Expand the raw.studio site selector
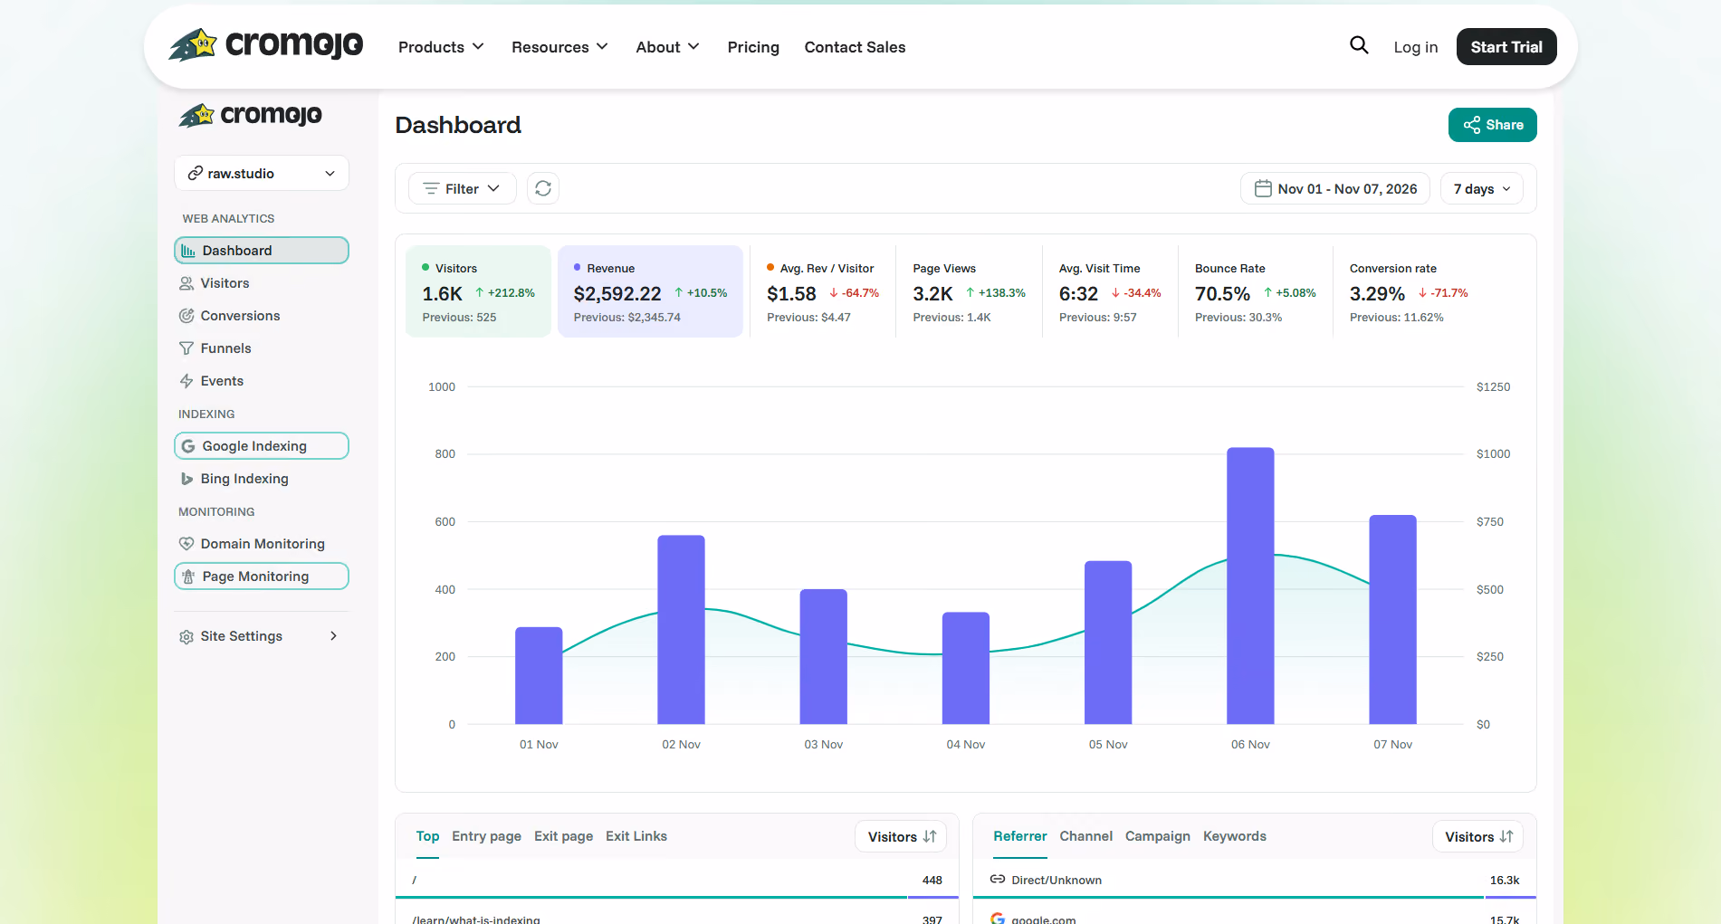 pos(261,173)
